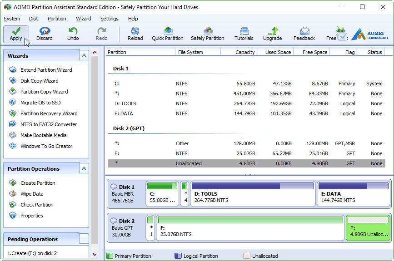The width and height of the screenshot is (394, 261).
Task: Open the Wizard menu
Action: pyautogui.click(x=84, y=19)
